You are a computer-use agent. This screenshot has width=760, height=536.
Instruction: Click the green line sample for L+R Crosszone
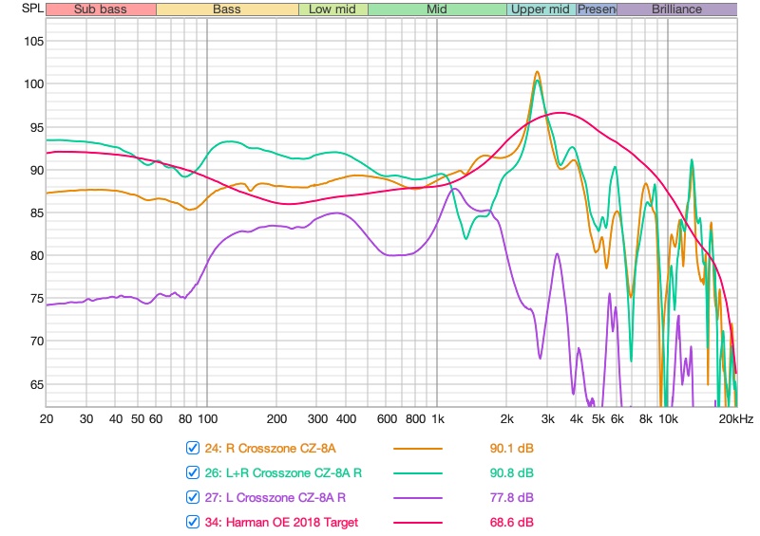(418, 473)
